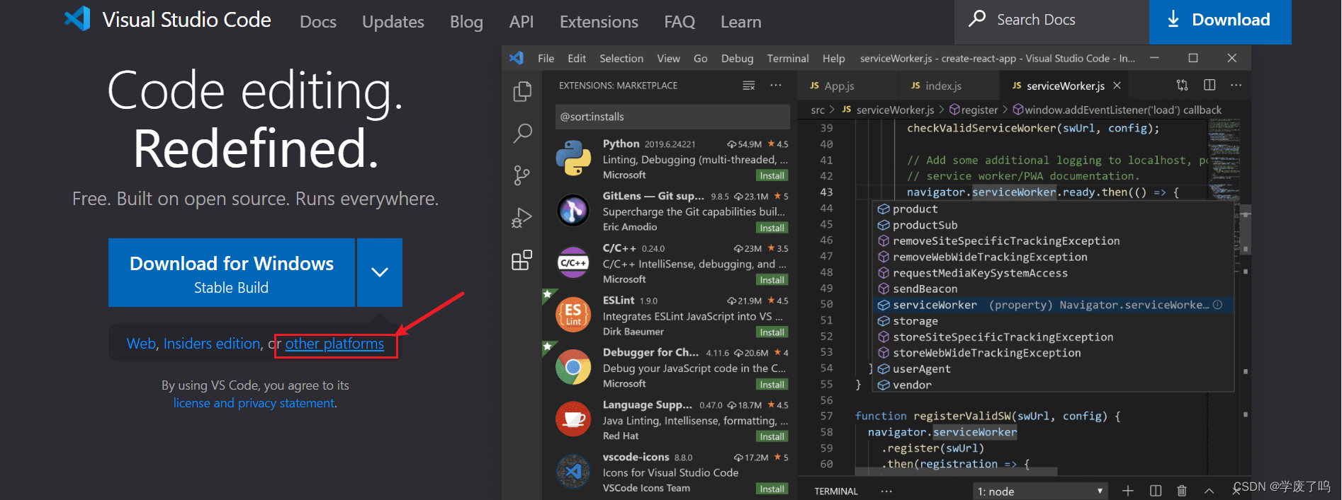Open the Selection menu
The width and height of the screenshot is (1342, 500).
[x=621, y=58]
